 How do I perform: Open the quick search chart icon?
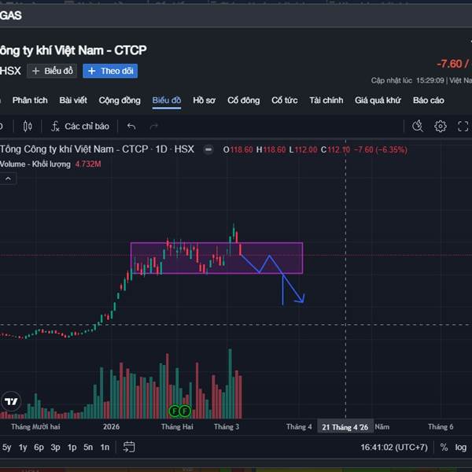[418, 126]
